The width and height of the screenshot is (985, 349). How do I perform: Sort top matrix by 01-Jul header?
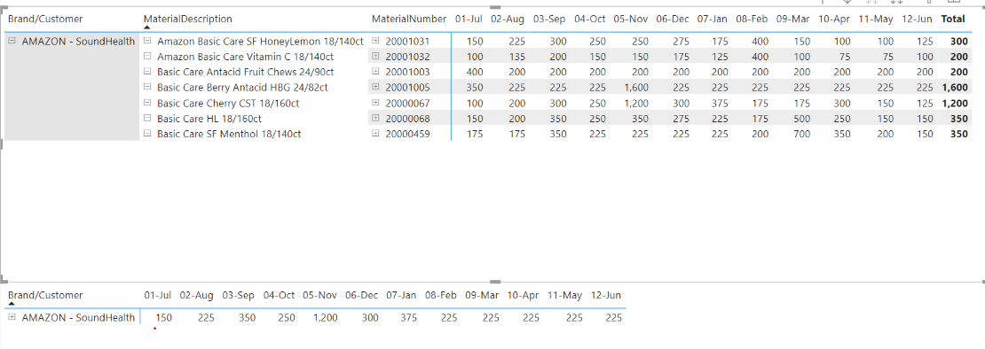point(469,19)
